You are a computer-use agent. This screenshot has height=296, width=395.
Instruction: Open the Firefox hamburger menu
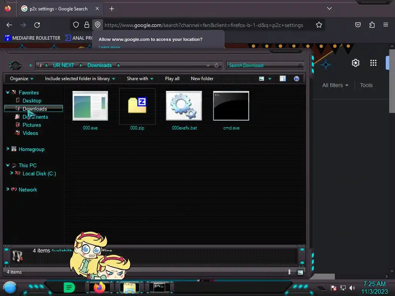tap(386, 25)
